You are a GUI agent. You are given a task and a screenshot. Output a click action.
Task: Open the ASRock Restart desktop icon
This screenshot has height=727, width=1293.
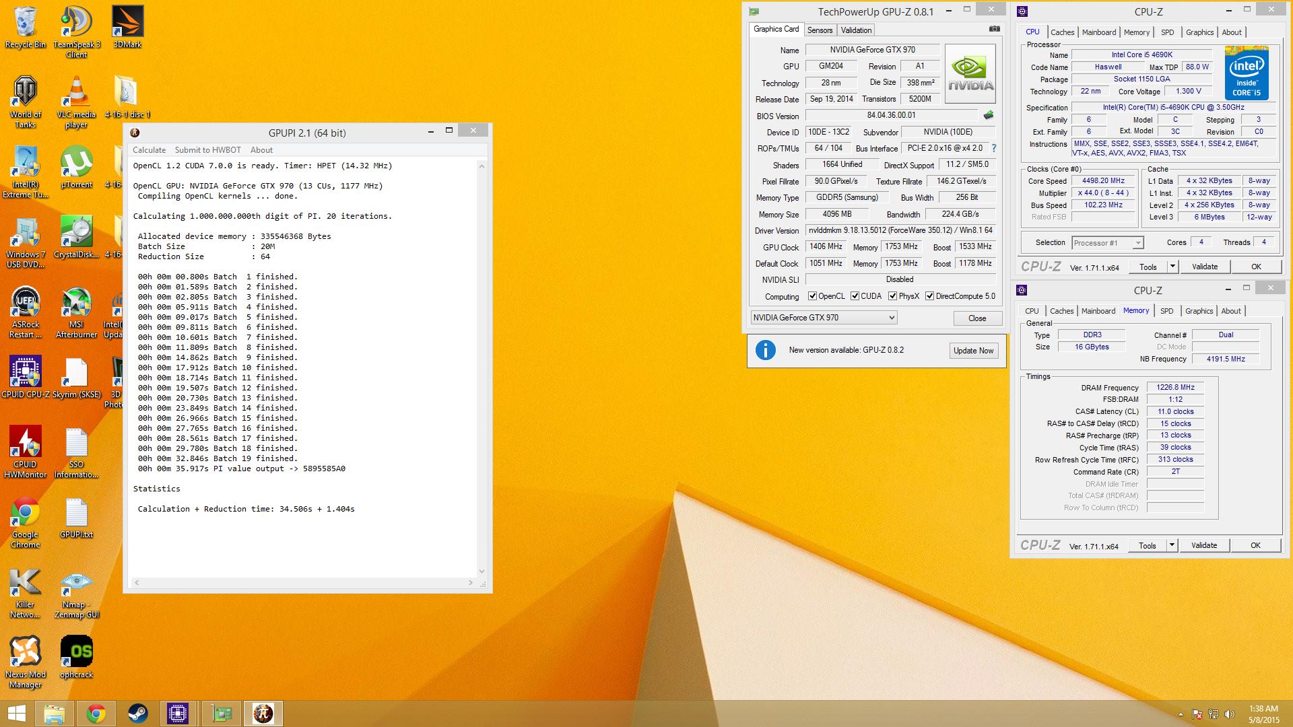click(x=26, y=312)
